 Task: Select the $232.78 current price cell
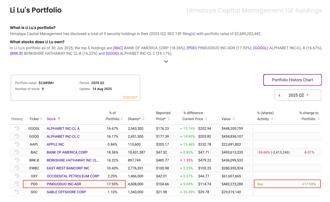pyautogui.click(x=204, y=144)
